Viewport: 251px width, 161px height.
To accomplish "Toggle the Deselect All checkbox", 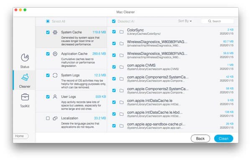I will [114, 21].
